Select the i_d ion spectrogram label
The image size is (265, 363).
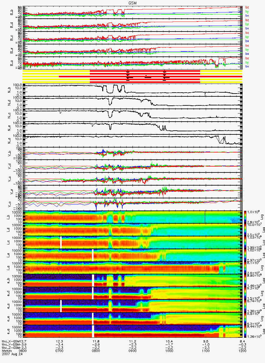[9, 230]
